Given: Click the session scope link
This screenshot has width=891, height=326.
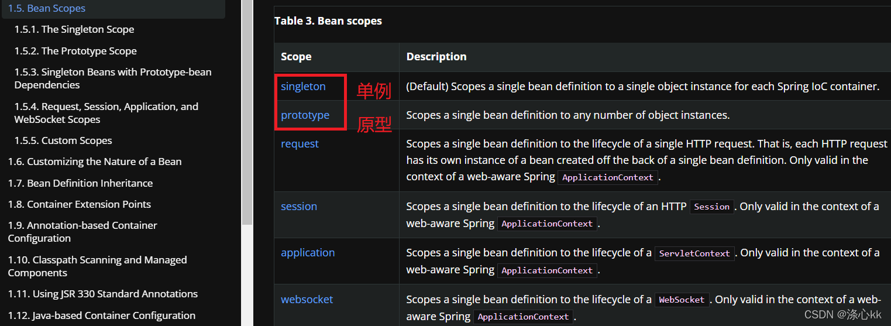Looking at the screenshot, I should coord(299,206).
